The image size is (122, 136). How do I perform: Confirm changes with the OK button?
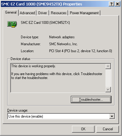coord(83,129)
